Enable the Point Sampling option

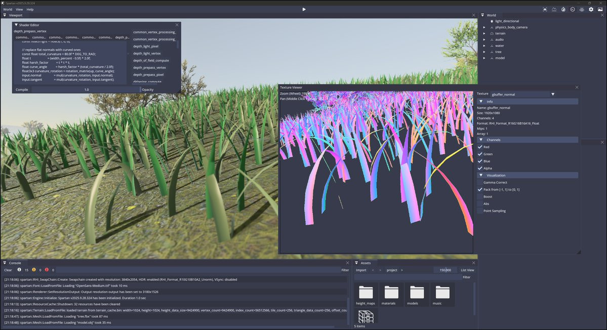pos(480,211)
